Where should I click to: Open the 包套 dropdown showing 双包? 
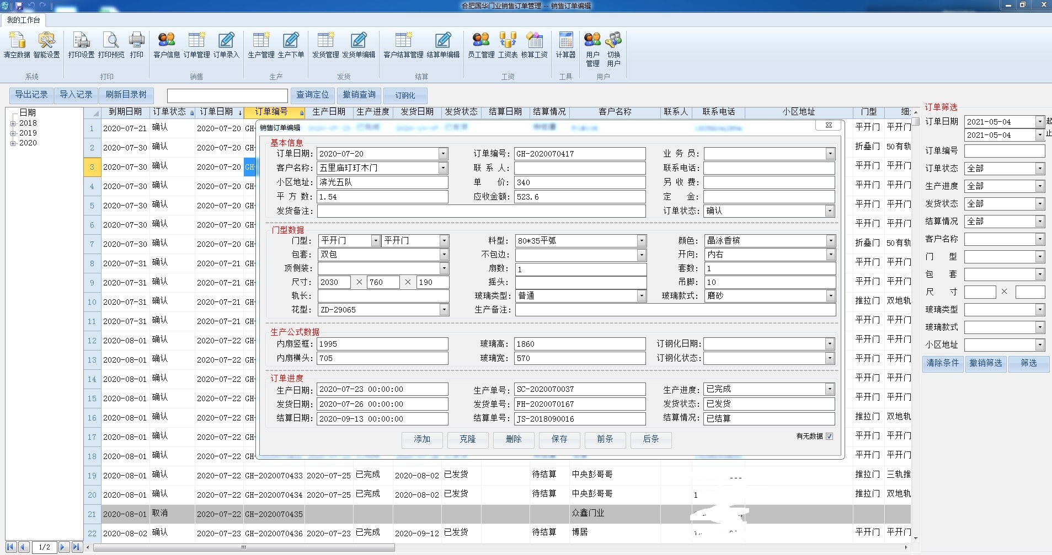pos(444,255)
